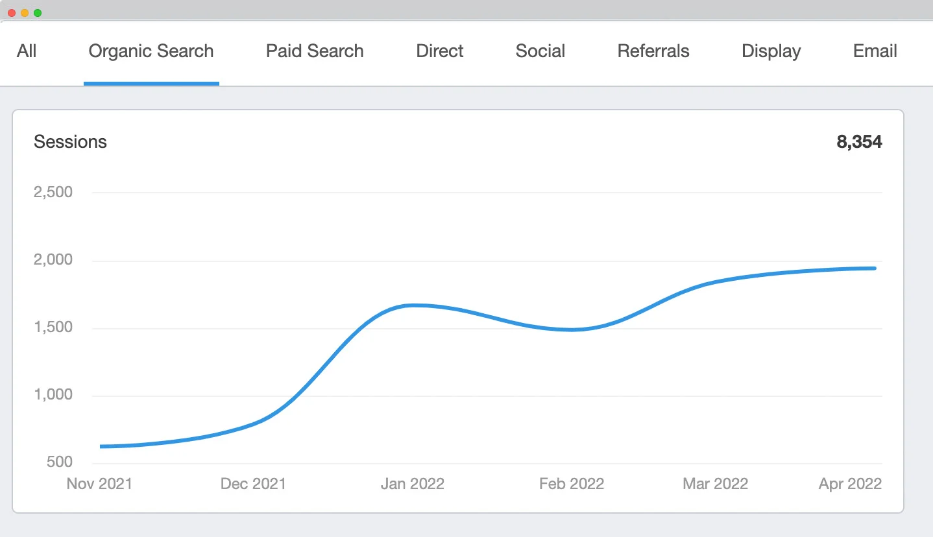The height and width of the screenshot is (537, 933).
Task: Click the yellow minimize window button
Action: (25, 13)
